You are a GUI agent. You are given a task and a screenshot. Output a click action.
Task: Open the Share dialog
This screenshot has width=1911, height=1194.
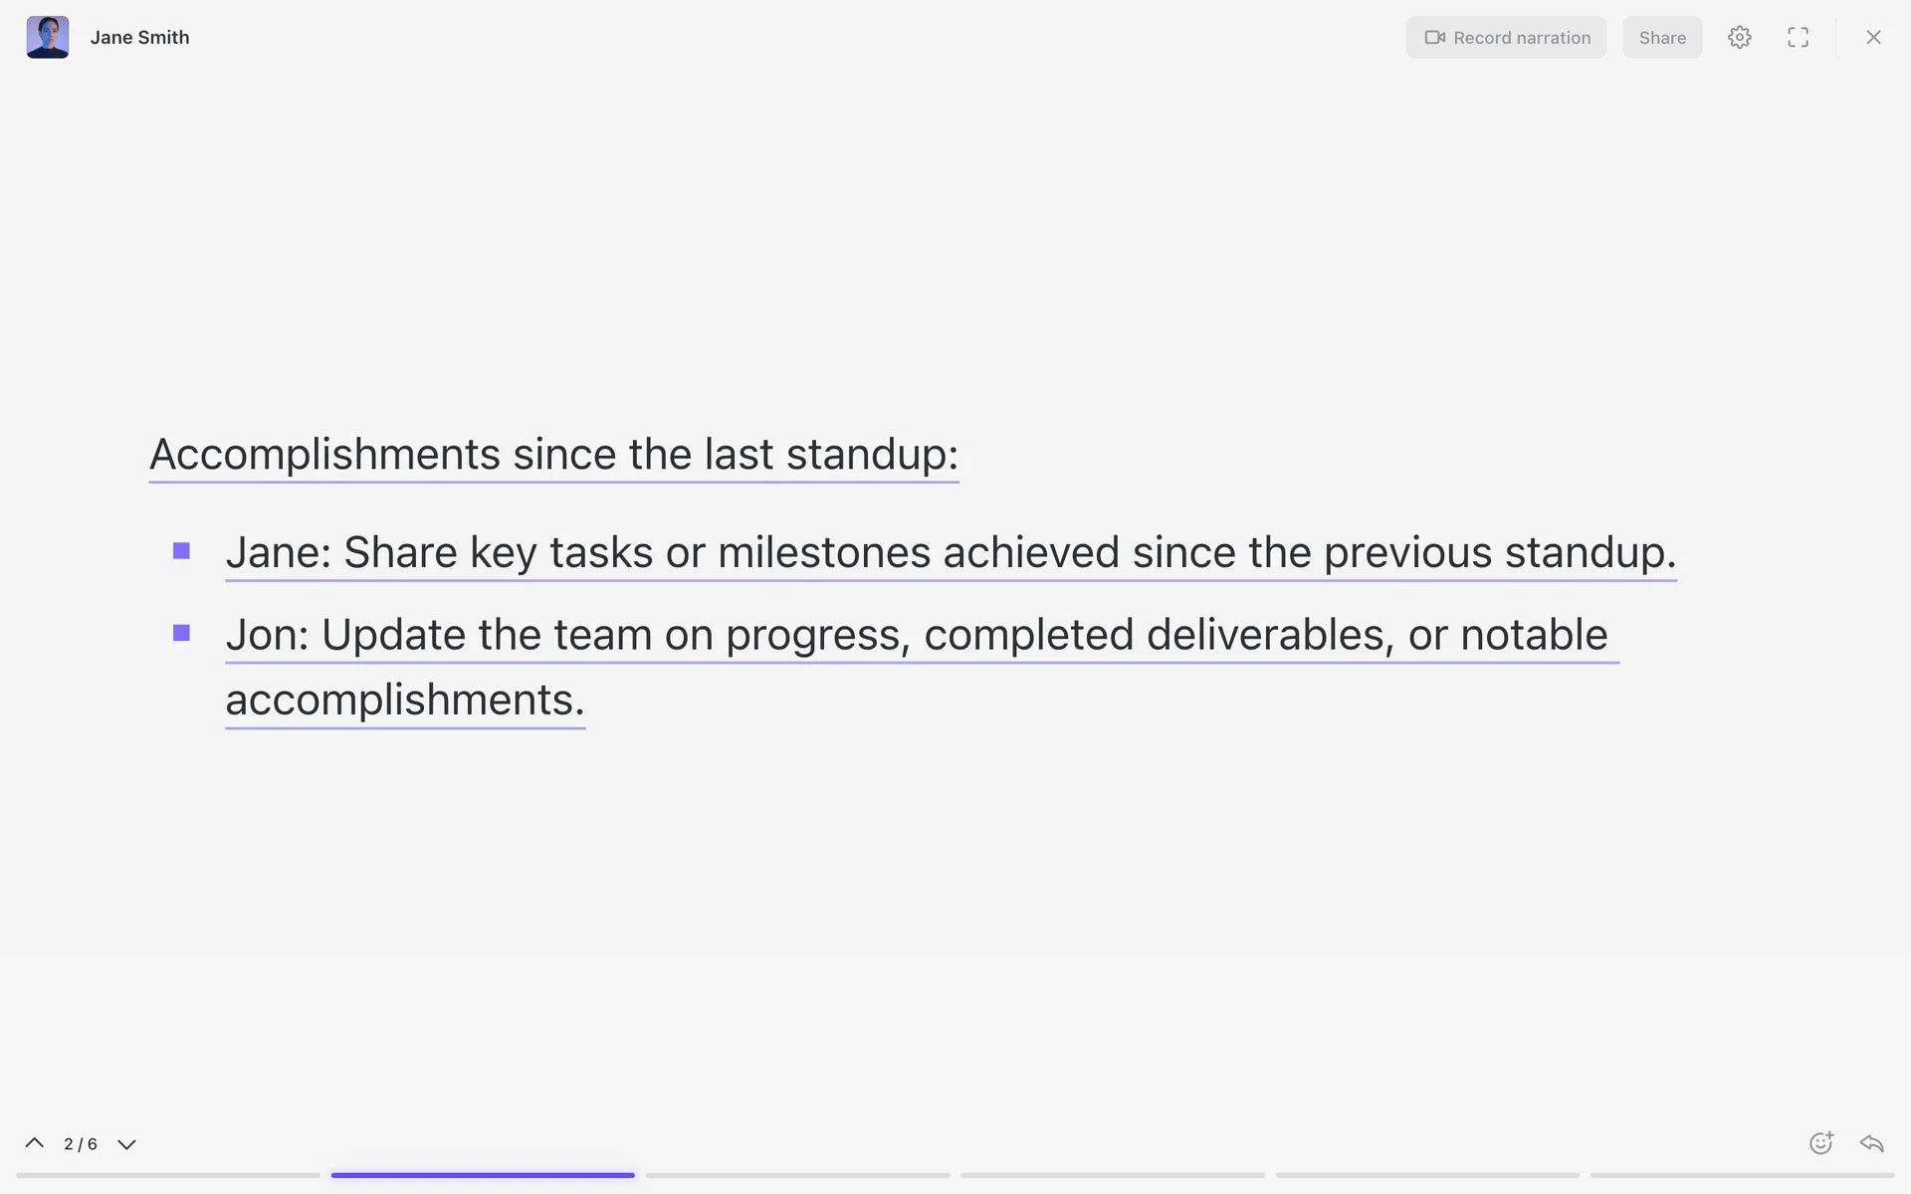[1662, 38]
